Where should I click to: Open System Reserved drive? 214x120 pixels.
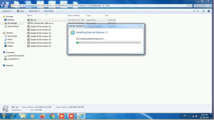tap(16, 56)
